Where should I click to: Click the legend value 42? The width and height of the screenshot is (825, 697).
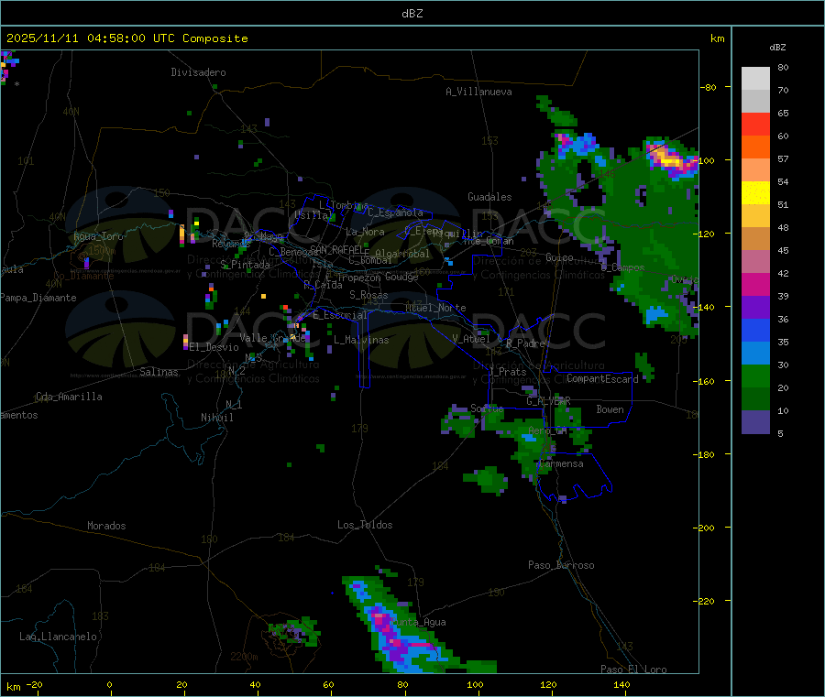783,273
